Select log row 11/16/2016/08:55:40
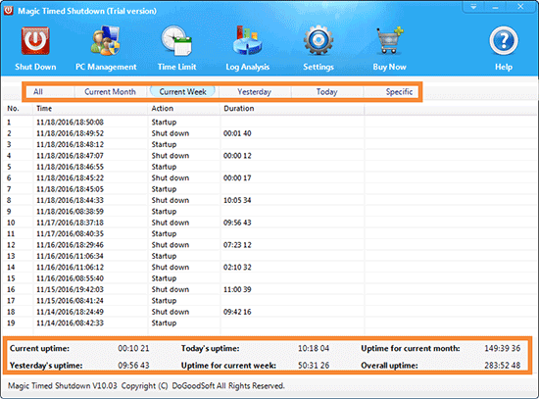 269,278
